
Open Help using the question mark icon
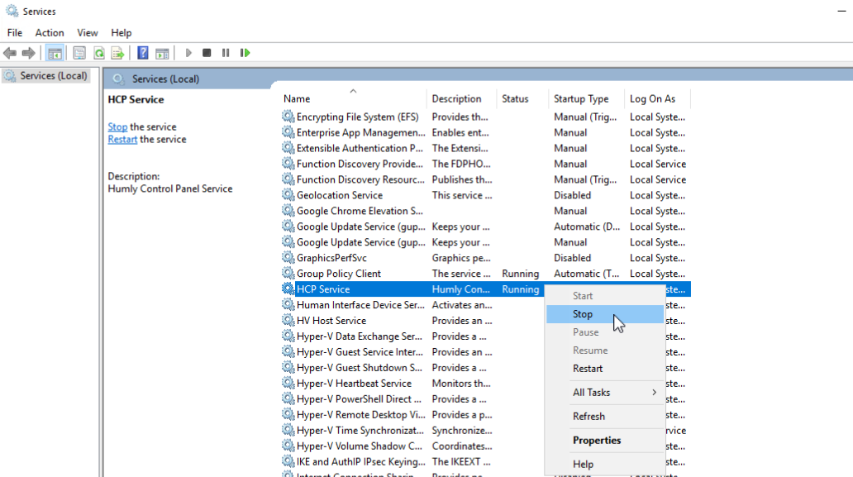(142, 52)
